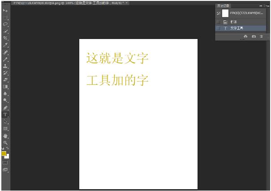Reset to default foreground and background colors
Screen dimensions: 271x191
tap(3, 148)
